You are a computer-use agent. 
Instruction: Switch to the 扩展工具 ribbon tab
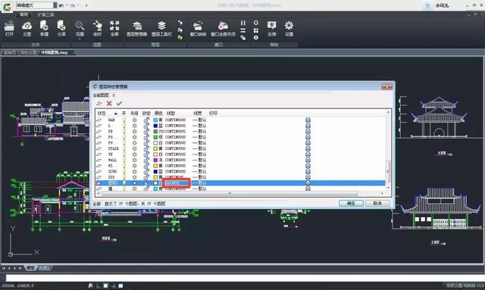pyautogui.click(x=45, y=14)
